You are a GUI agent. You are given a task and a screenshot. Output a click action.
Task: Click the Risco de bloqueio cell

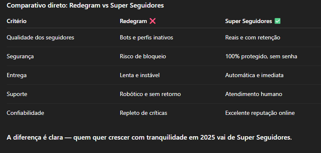(143, 56)
